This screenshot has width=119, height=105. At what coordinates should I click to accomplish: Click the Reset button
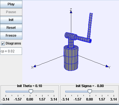coord(11,28)
